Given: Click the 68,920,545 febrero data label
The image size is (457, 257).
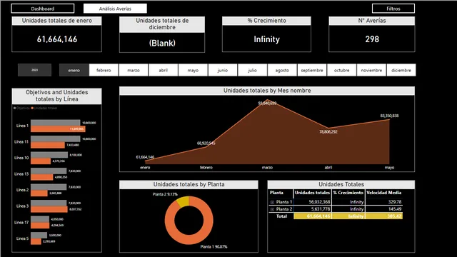Looking at the screenshot, I should 206,143.
